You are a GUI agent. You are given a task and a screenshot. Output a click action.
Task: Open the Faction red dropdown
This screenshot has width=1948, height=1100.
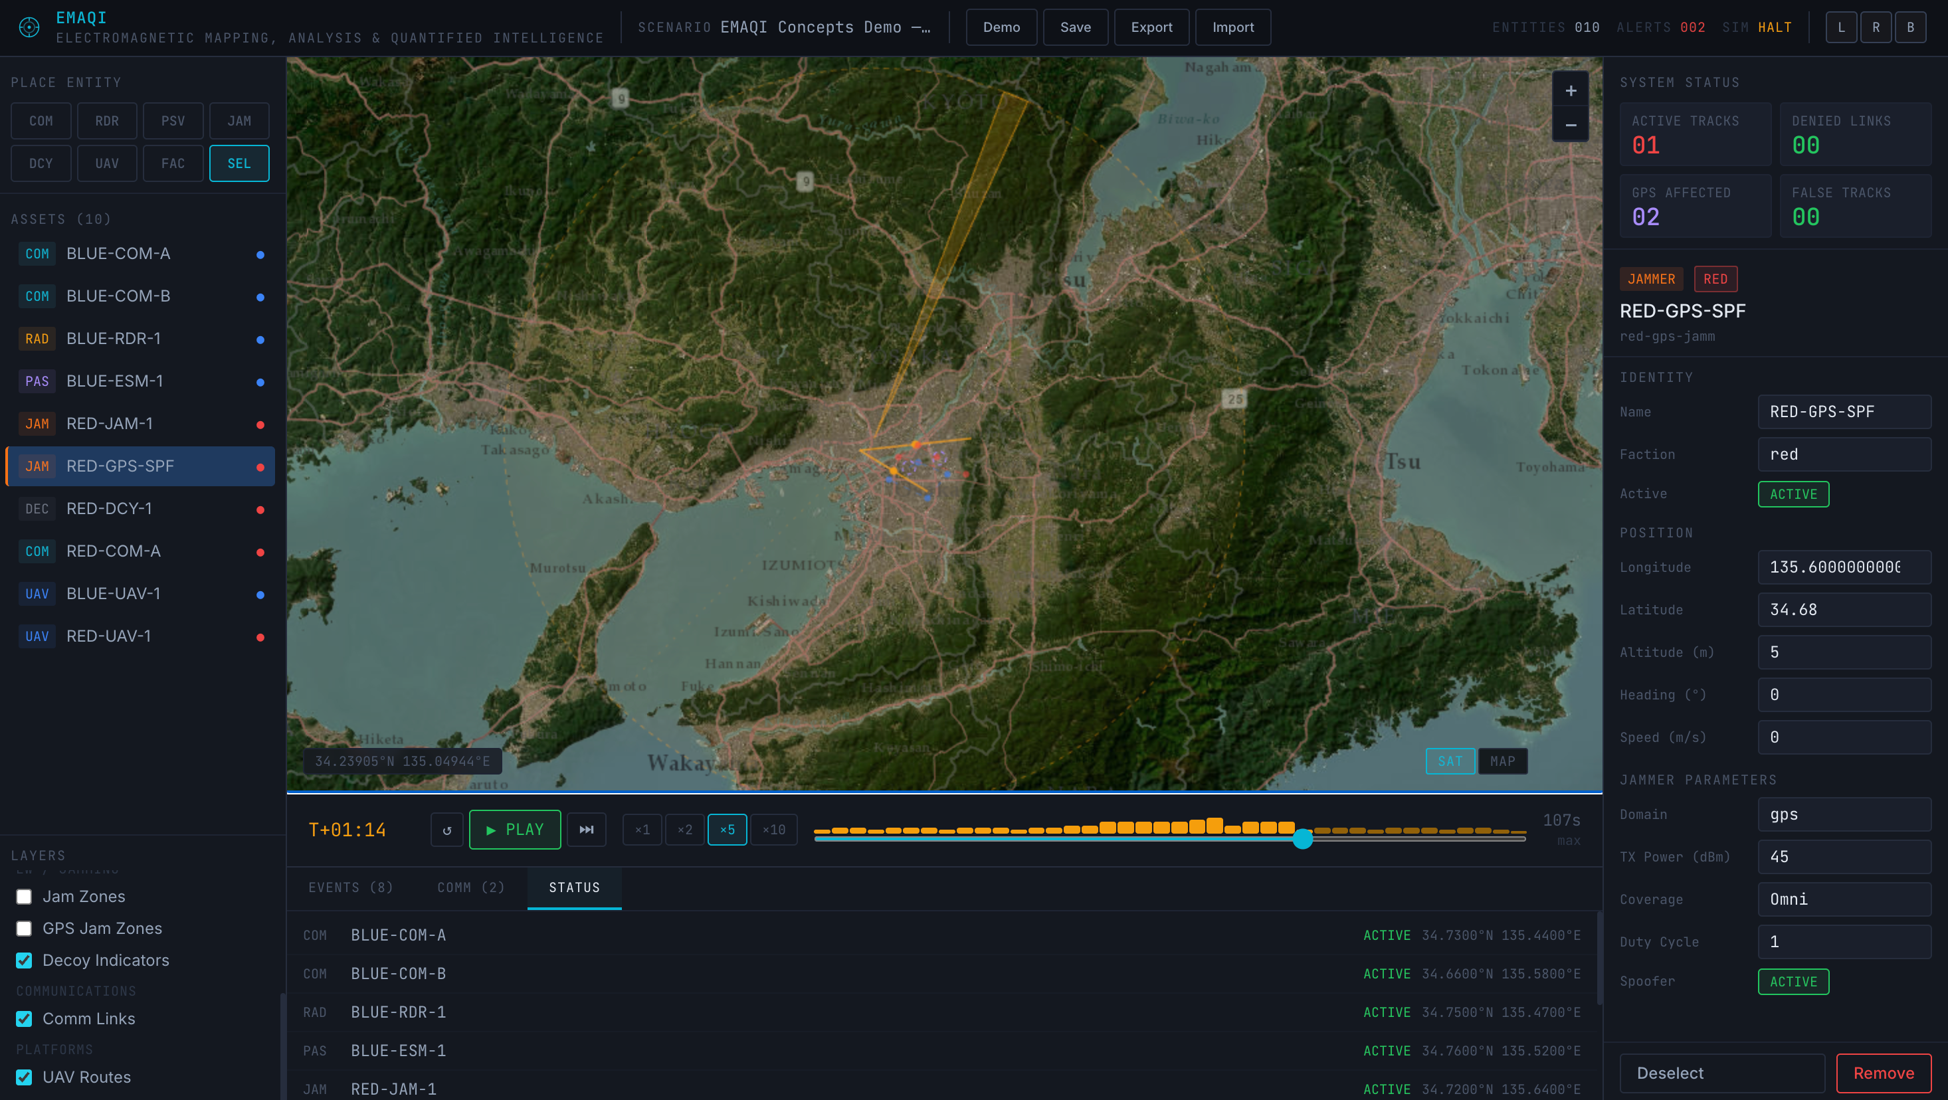[x=1844, y=454]
